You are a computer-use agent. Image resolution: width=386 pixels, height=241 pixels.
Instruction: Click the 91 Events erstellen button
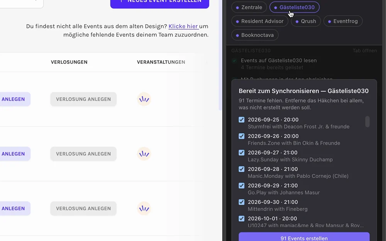(x=304, y=237)
